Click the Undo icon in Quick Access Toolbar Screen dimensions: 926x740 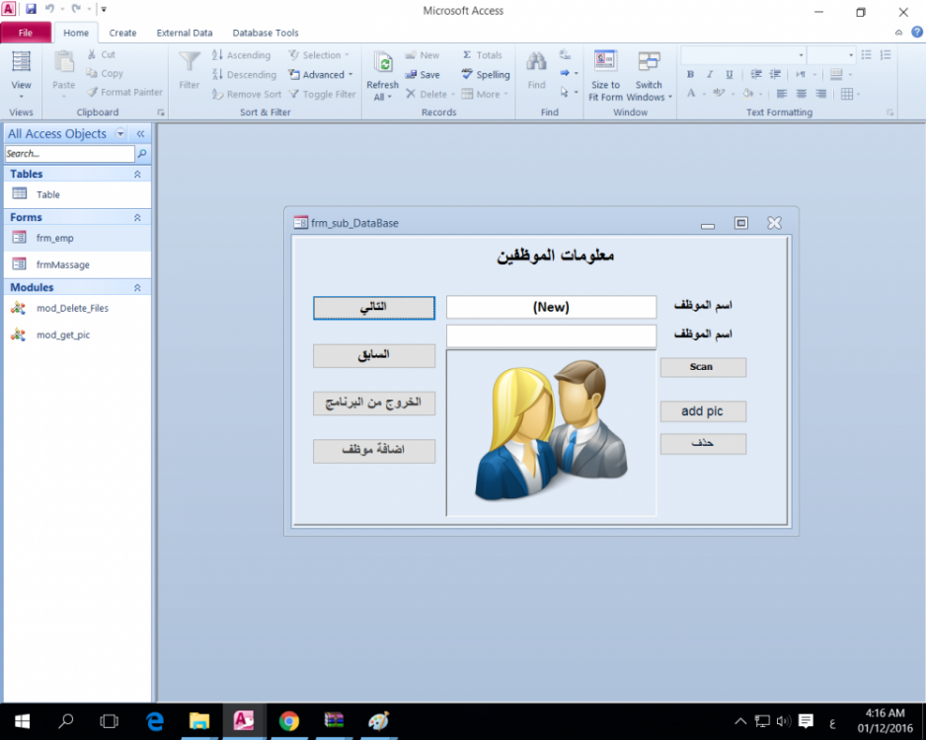pos(49,9)
